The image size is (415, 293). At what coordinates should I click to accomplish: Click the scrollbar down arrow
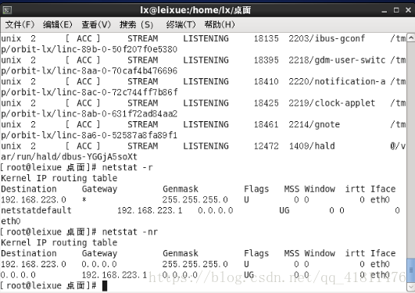(x=411, y=287)
